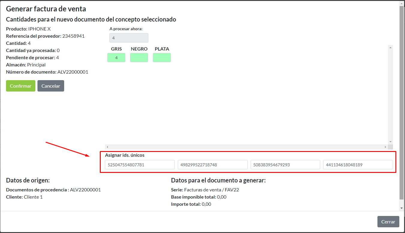Click the dialog's outer scroll-down arrow
Image resolution: width=405 pixels, height=233 pixels.
pyautogui.click(x=402, y=208)
